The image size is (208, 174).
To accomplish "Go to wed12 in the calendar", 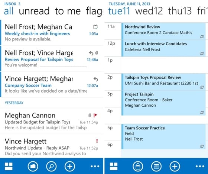I will click(x=149, y=11).
